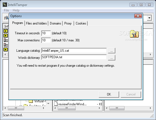
Task: Select the reviewFinderWind... file
Action: pos(72,104)
